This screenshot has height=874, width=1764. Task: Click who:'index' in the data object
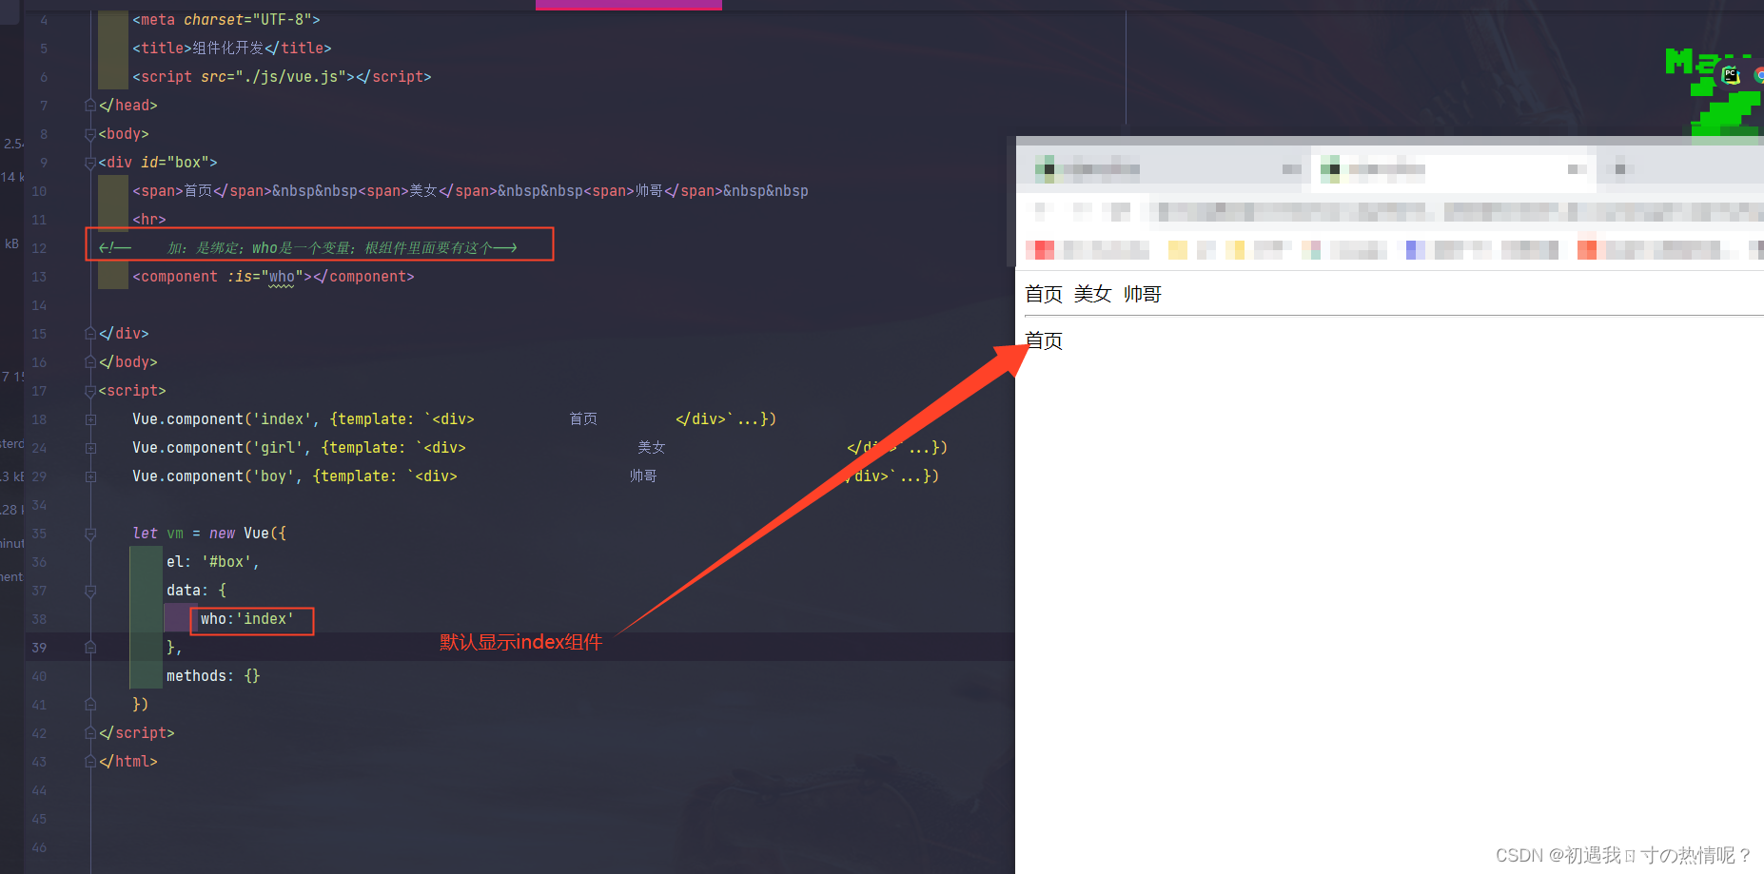[x=247, y=619]
